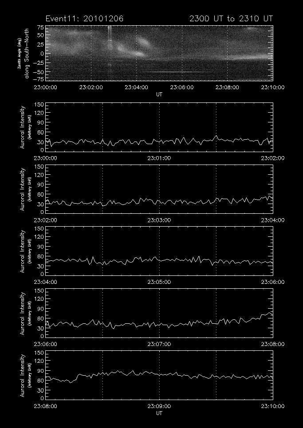Screen dimensions: 303x428
Task: Click the intensity curve in the 23:08–23:10 plot
Action: 159,376
